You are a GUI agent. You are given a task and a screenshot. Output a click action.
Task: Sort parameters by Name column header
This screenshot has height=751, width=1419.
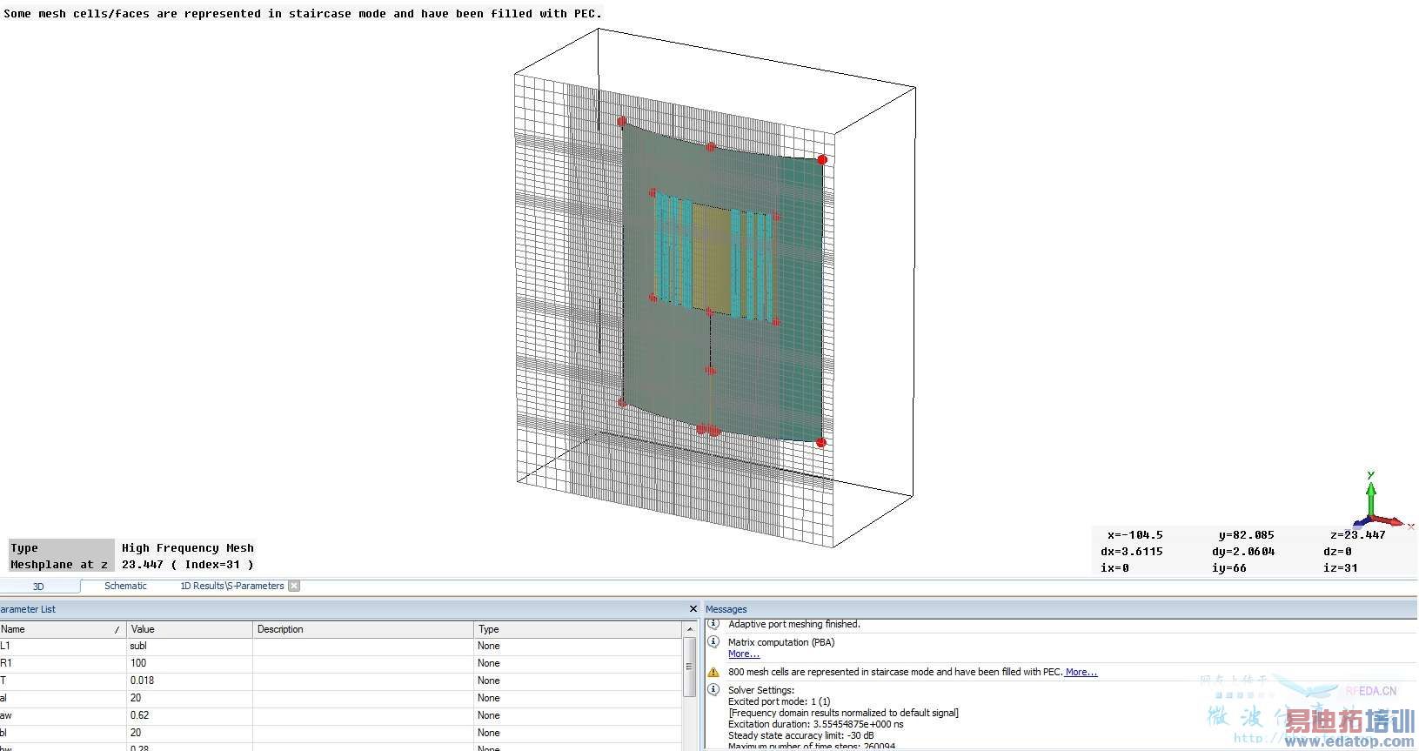tap(62, 629)
